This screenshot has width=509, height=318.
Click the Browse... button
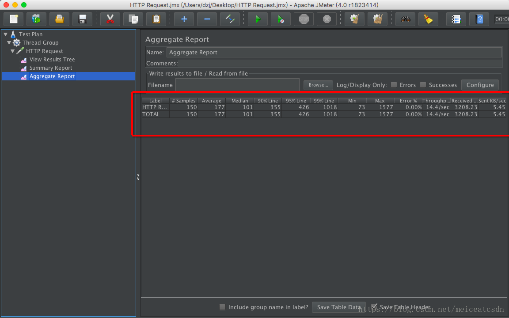click(318, 85)
